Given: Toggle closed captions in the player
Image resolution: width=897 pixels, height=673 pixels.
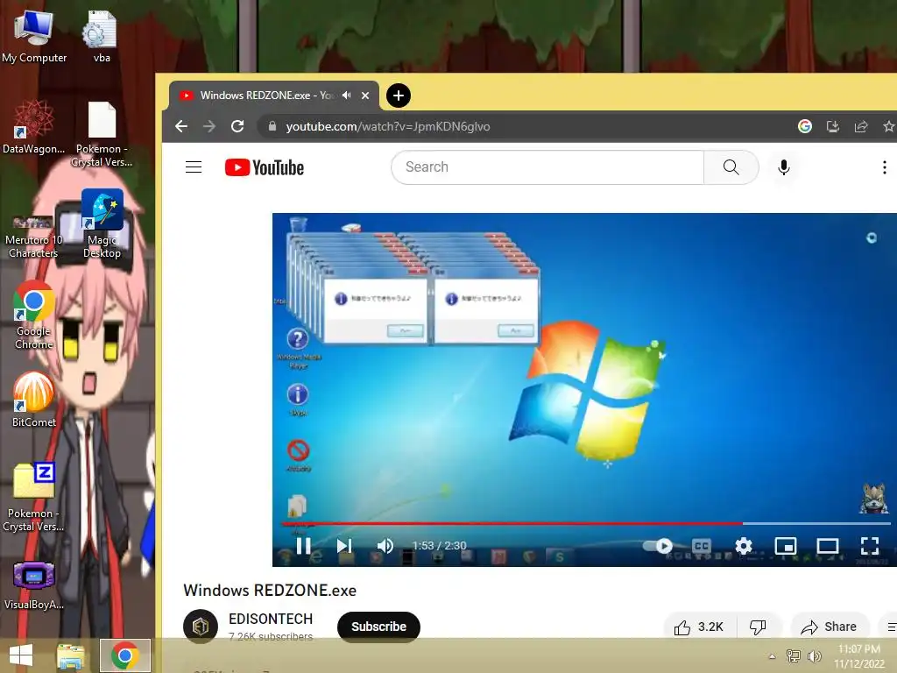Looking at the screenshot, I should point(702,546).
